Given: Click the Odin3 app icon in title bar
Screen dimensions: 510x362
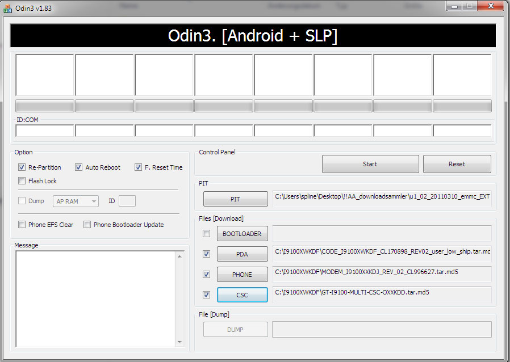Looking at the screenshot, I should 7,8.
